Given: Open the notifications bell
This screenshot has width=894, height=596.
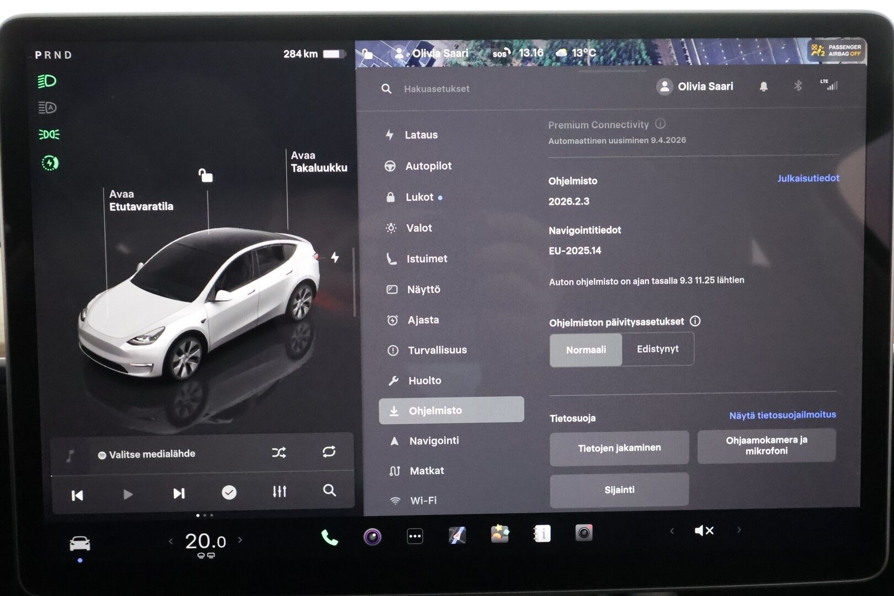Looking at the screenshot, I should [764, 86].
